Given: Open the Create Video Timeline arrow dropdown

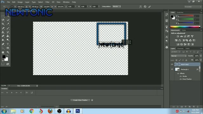Looking at the screenshot, I should click(92, 100).
